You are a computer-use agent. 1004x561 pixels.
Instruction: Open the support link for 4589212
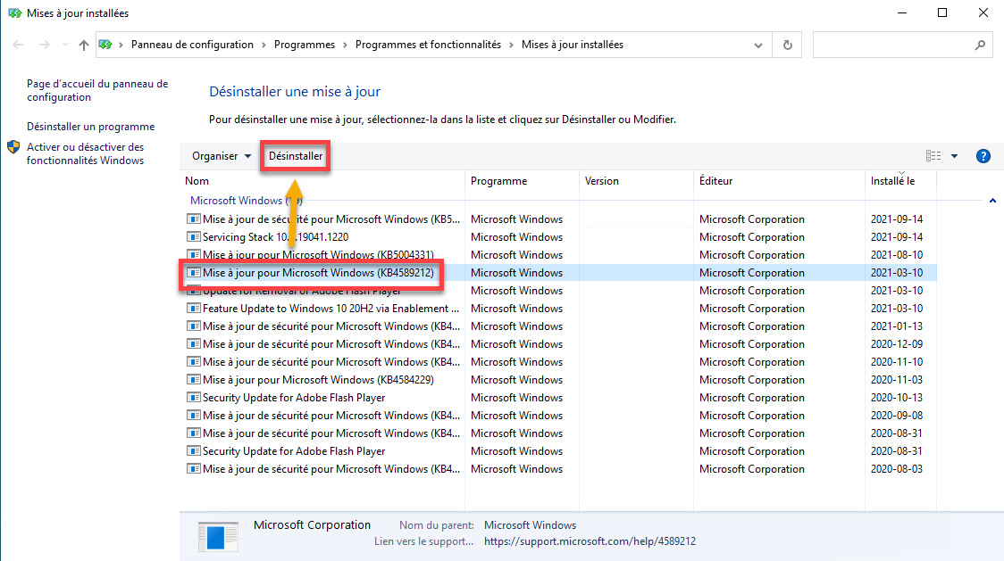[x=590, y=541]
